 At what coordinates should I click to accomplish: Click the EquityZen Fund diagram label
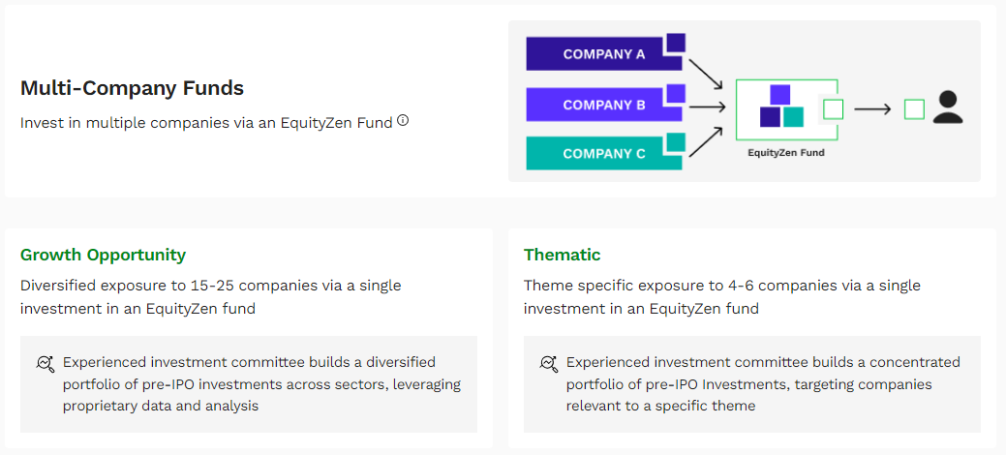(x=786, y=153)
